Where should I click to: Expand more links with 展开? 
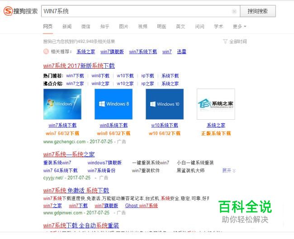(229, 170)
